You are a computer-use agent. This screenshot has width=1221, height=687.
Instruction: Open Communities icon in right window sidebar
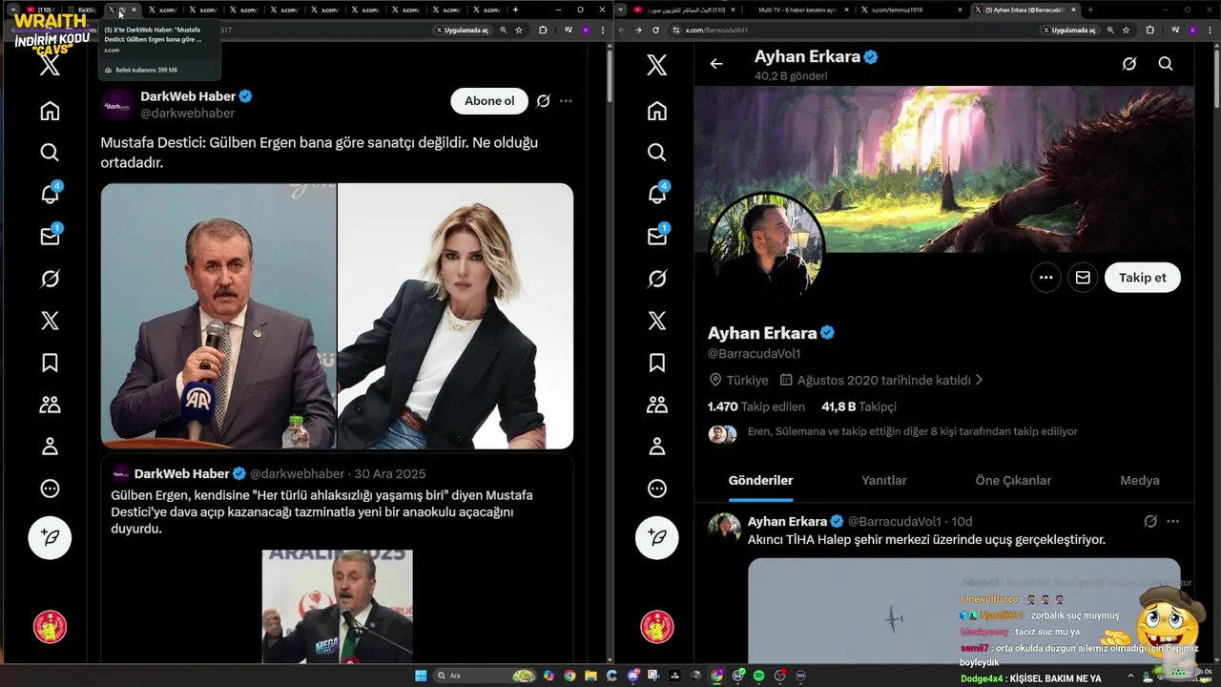[656, 405]
